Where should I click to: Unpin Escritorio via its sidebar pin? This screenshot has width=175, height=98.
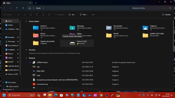click(x=18, y=37)
